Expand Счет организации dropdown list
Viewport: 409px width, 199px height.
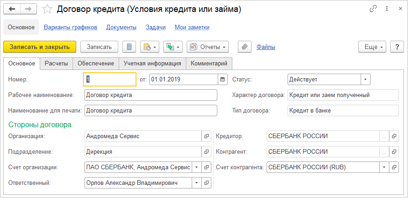point(196,167)
